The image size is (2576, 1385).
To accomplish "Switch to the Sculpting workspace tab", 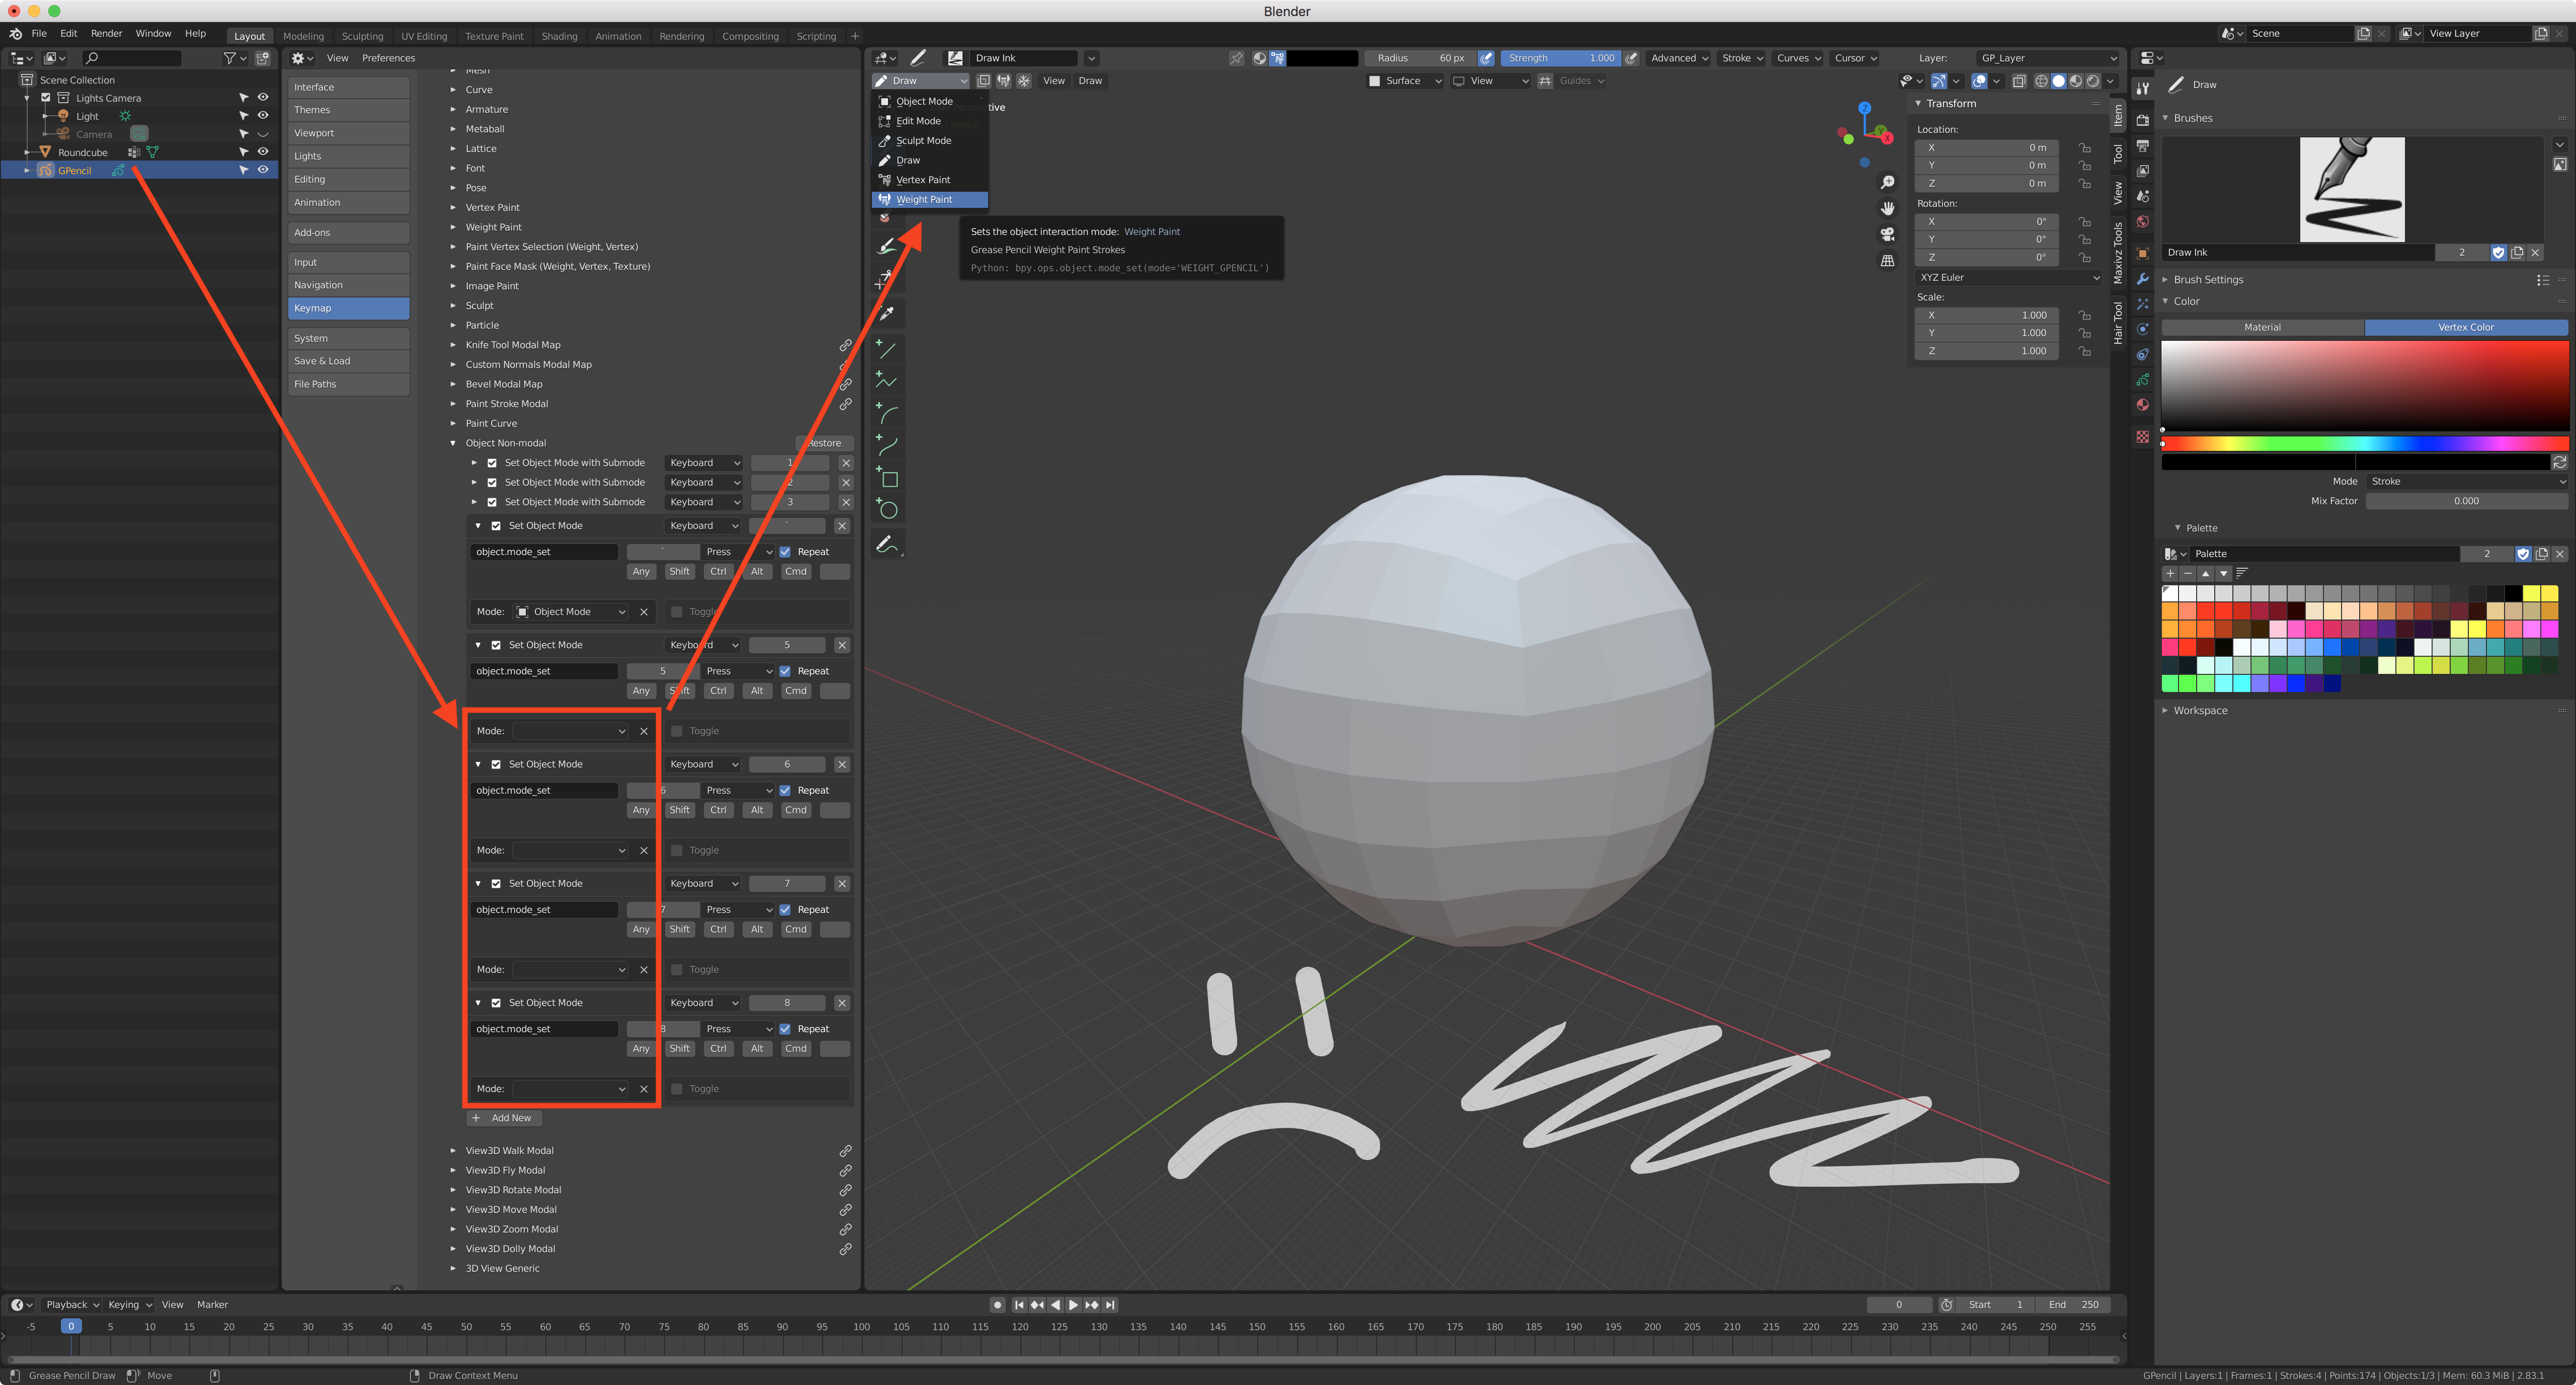I will [x=362, y=36].
